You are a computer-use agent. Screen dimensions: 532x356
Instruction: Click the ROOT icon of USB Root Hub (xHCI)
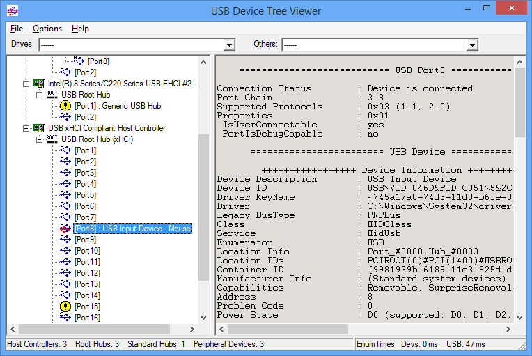point(52,139)
